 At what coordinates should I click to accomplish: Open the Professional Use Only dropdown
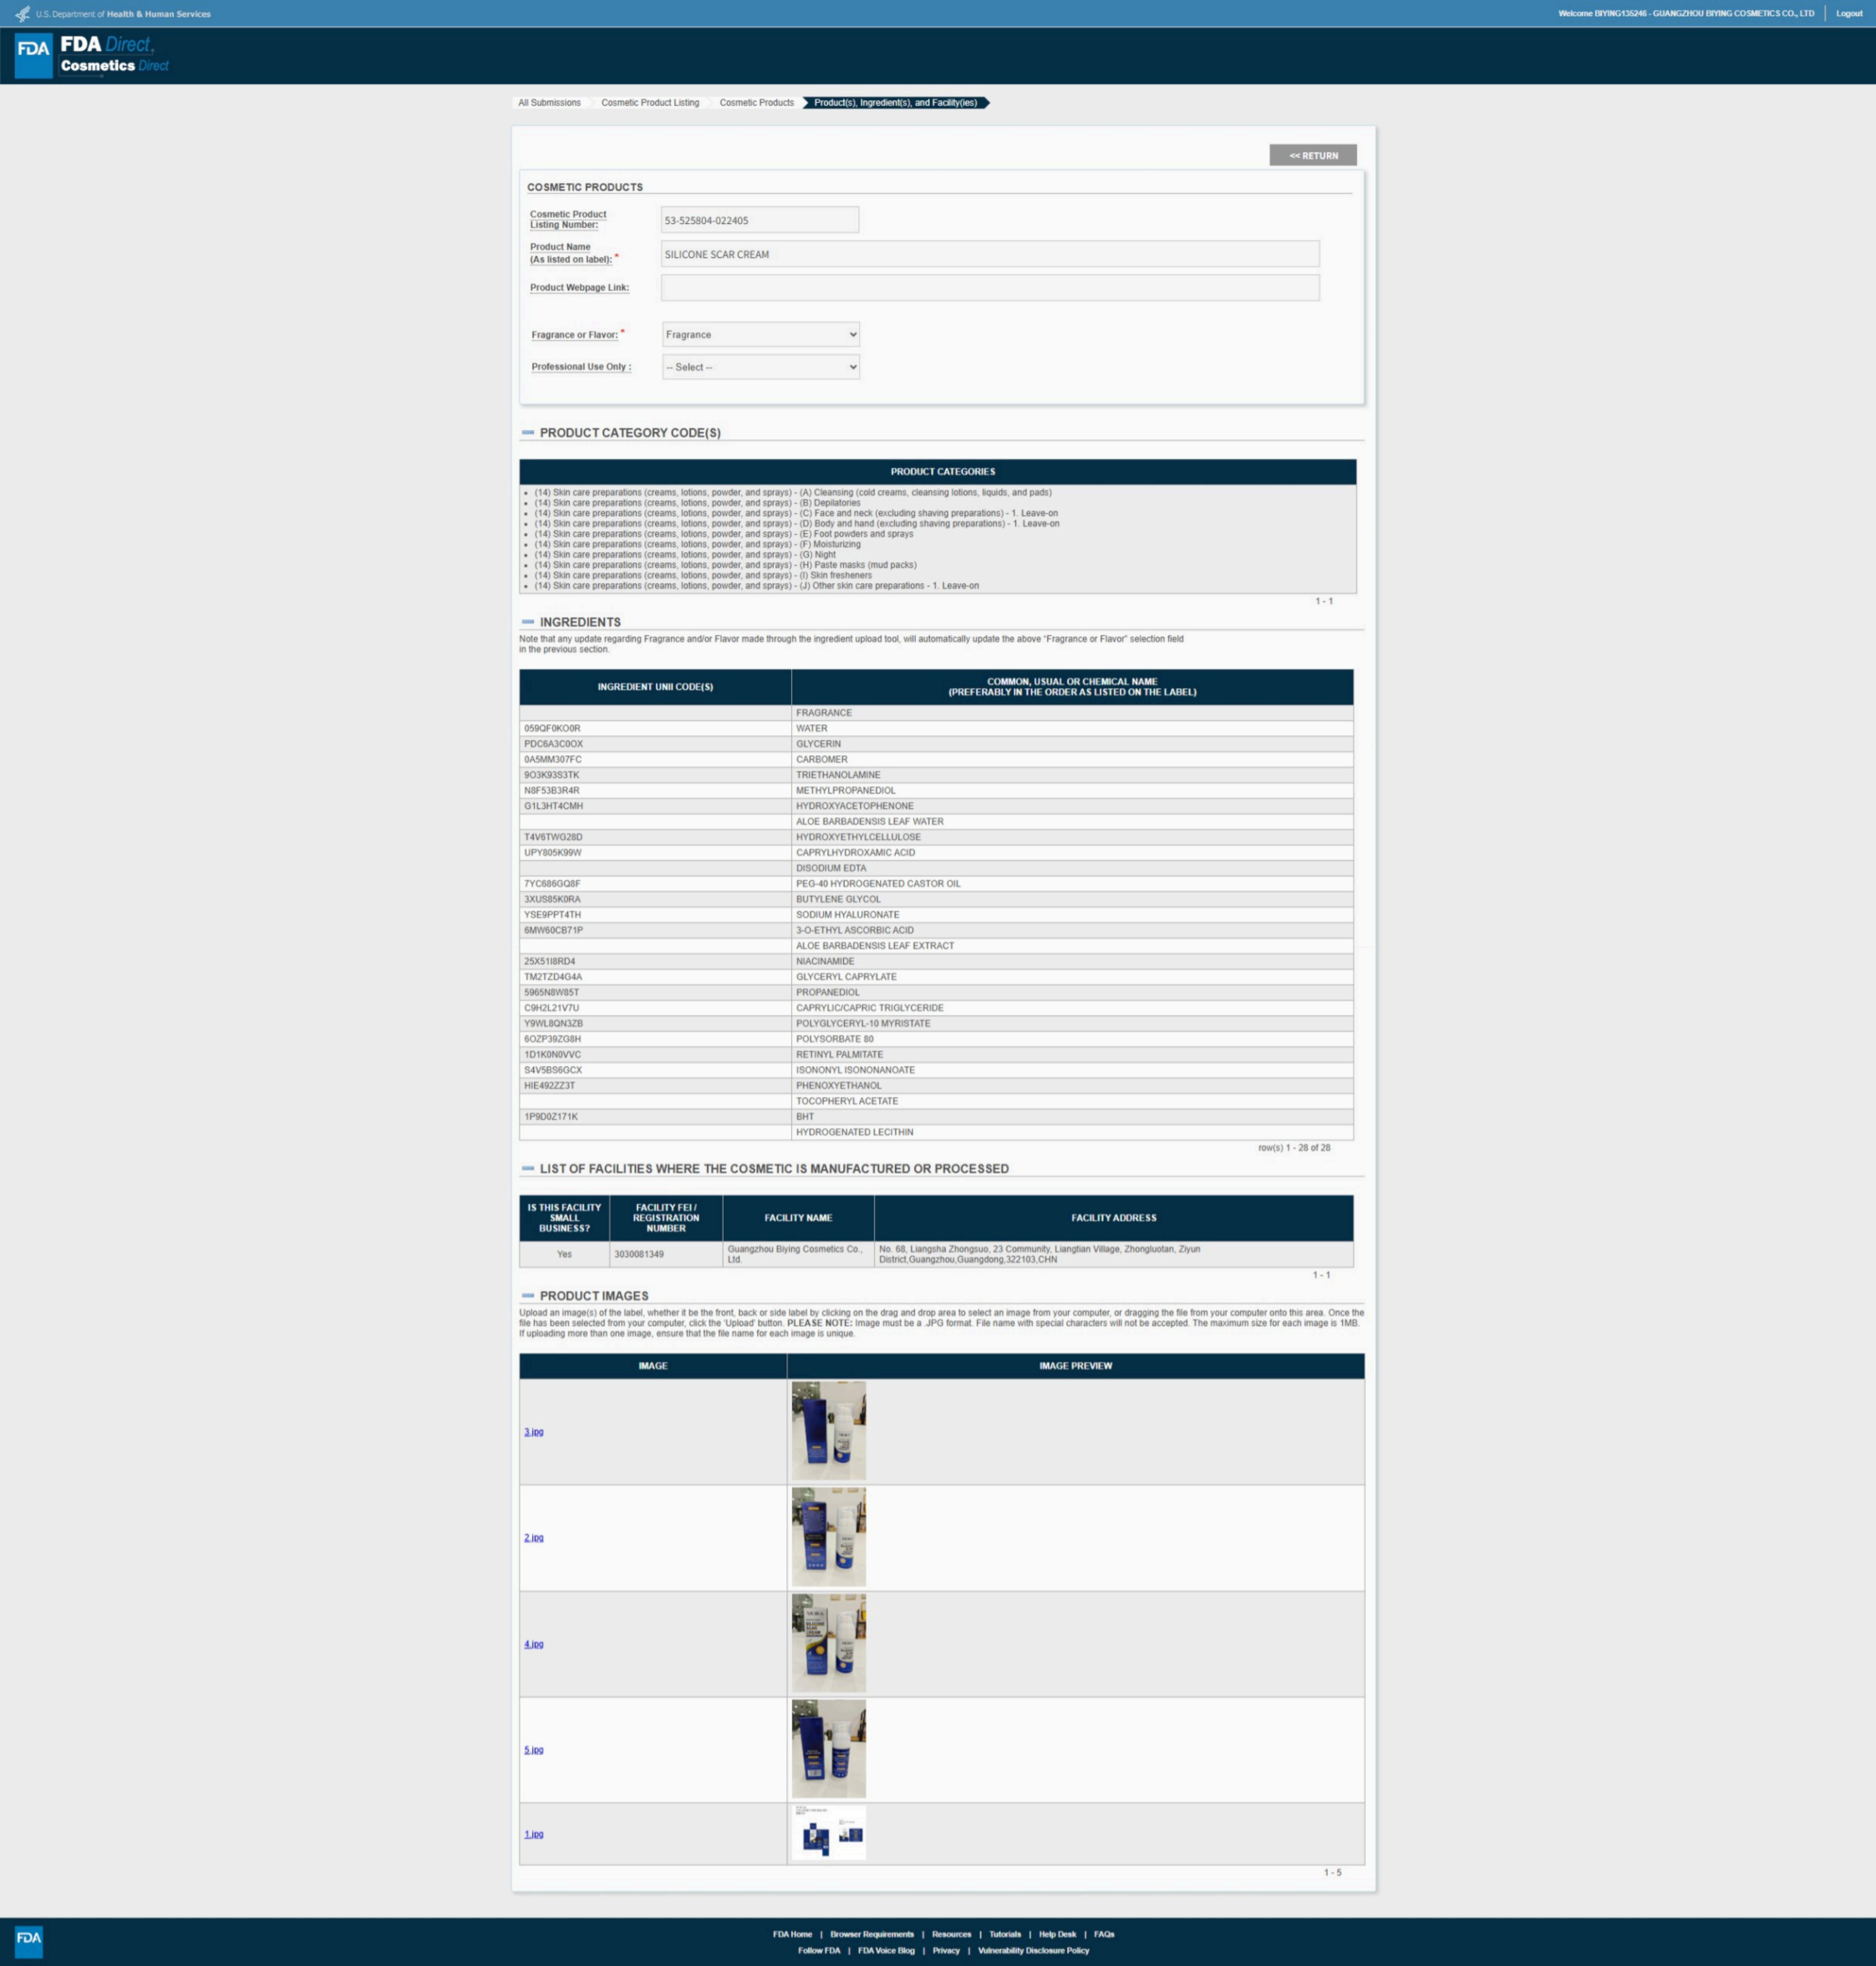click(x=760, y=367)
